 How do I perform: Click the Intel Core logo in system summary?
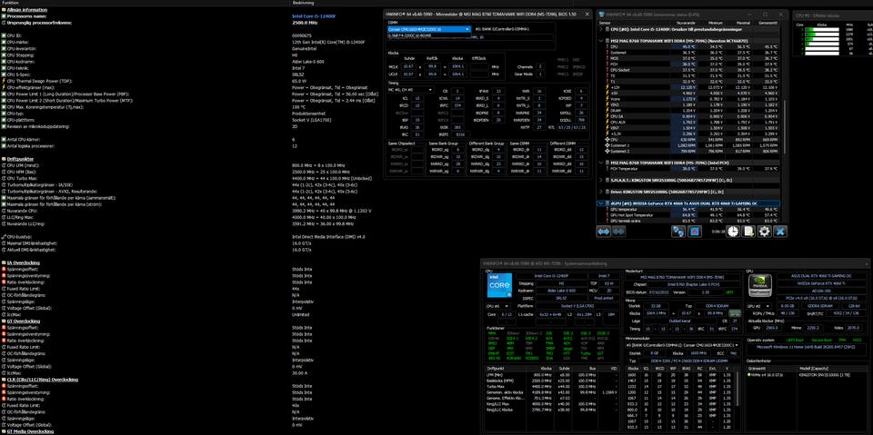(x=499, y=285)
